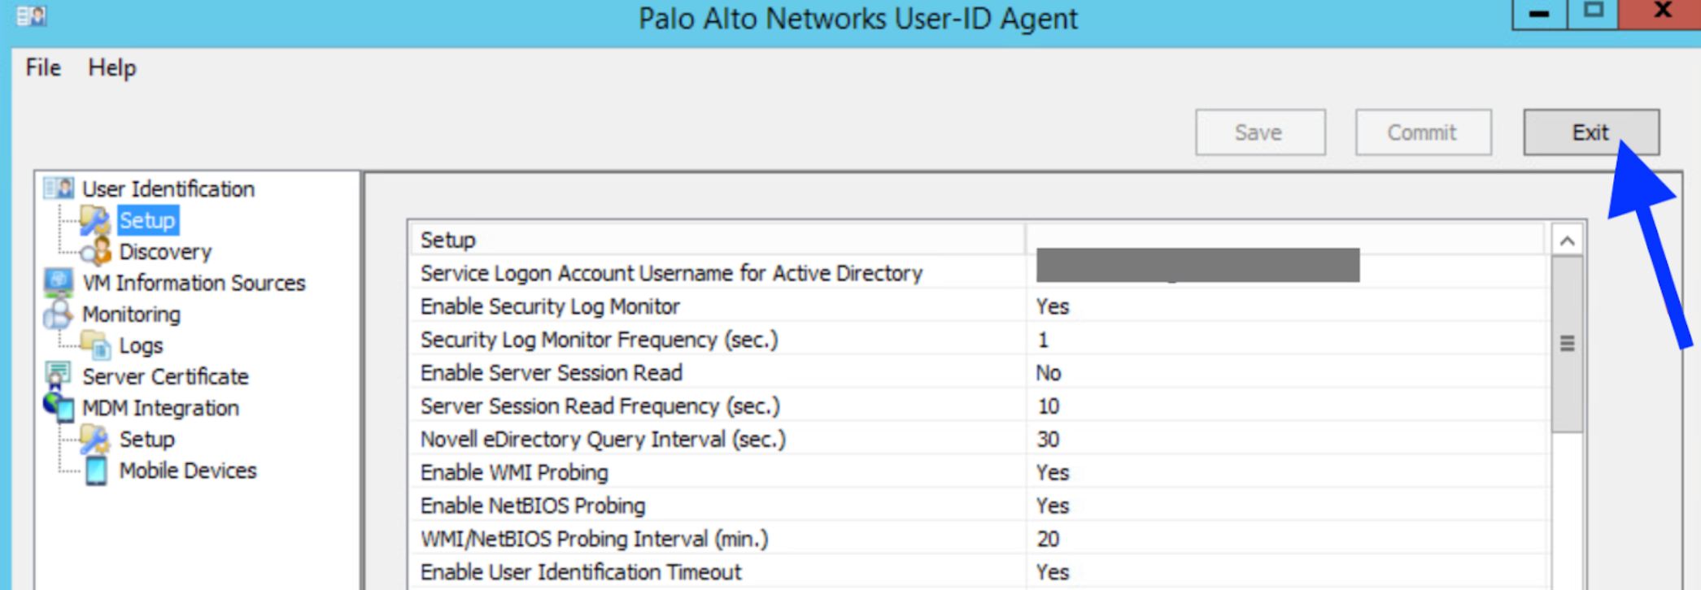Screen dimensions: 1701x590
Task: Click the VM Information Sources monitor icon
Action: (x=59, y=283)
